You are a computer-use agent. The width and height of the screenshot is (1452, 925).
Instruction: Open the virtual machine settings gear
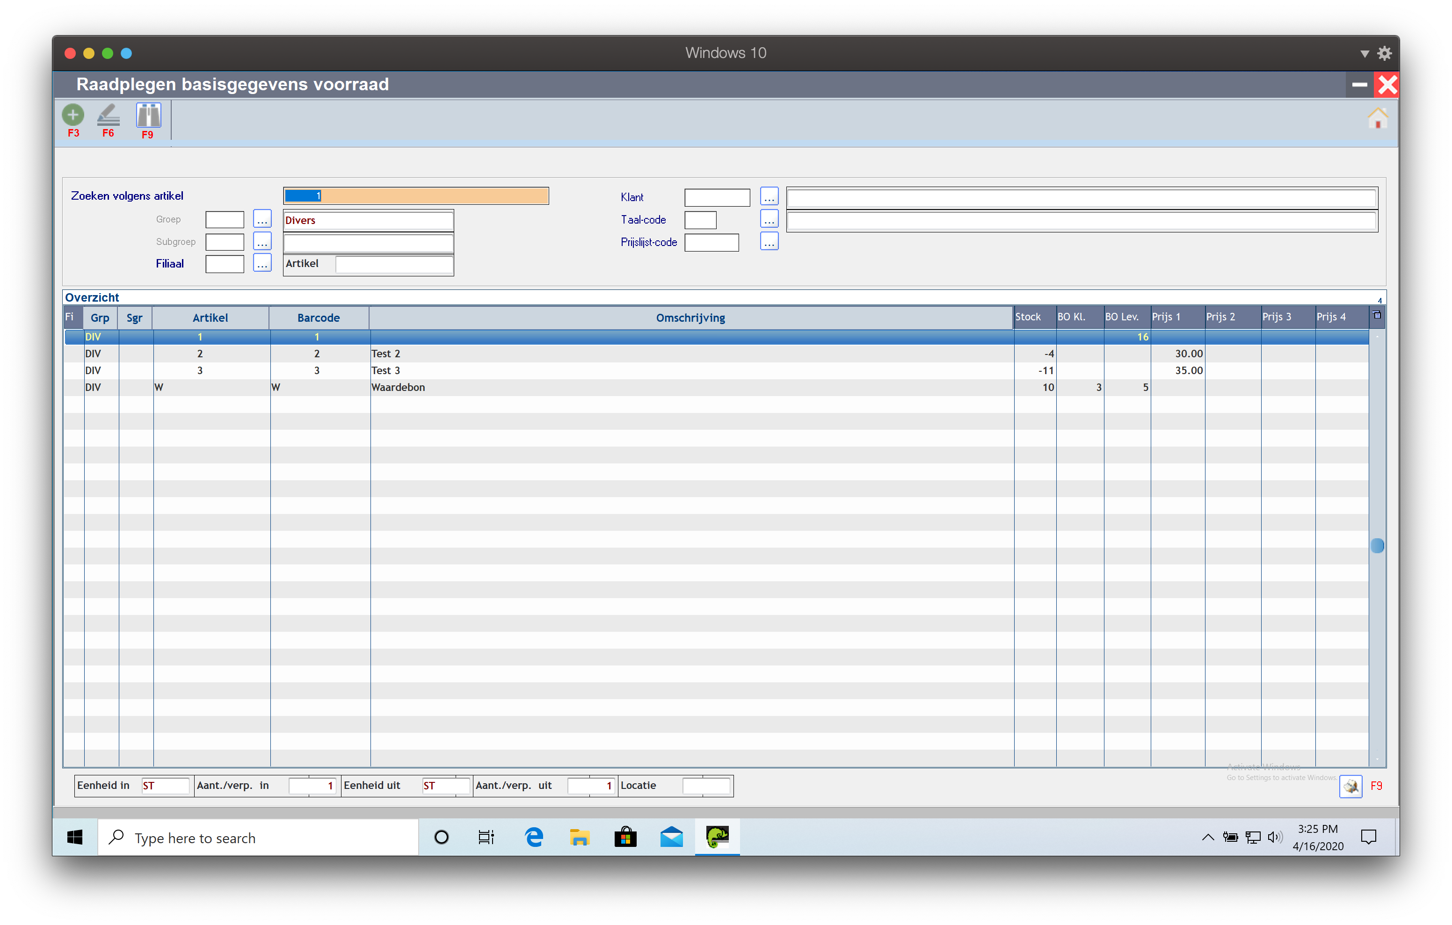pyautogui.click(x=1385, y=53)
